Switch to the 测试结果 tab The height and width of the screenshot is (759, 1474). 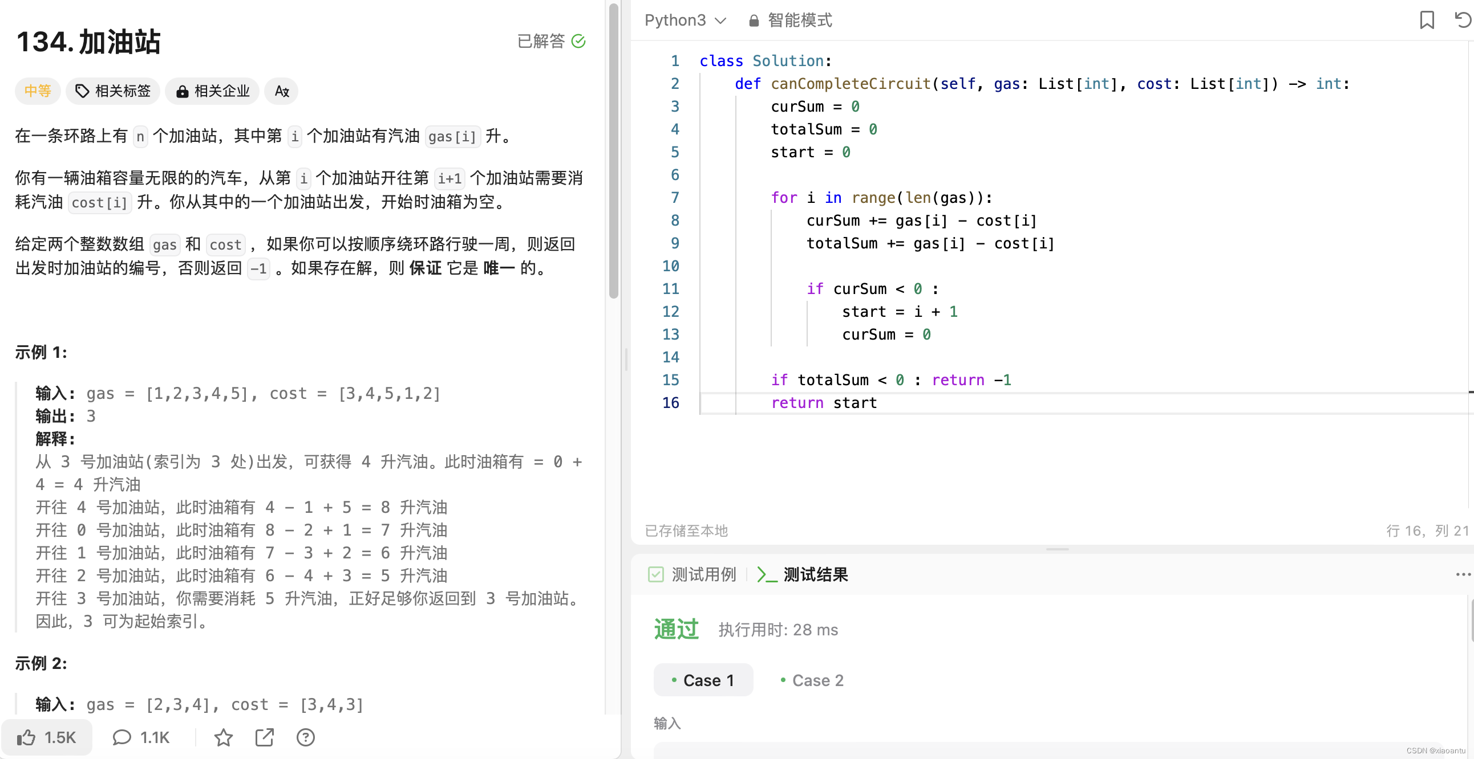[x=802, y=574]
